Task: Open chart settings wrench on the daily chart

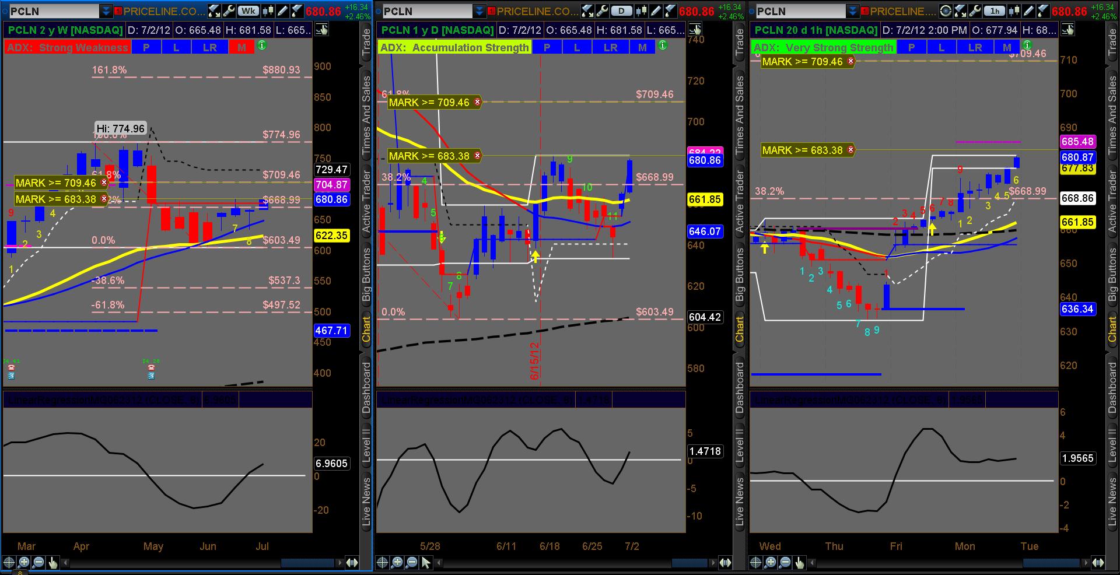Action: (x=602, y=10)
